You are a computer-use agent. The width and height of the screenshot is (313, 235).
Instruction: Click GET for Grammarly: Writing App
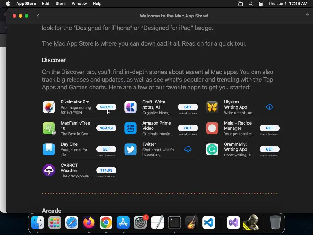[x=269, y=149]
